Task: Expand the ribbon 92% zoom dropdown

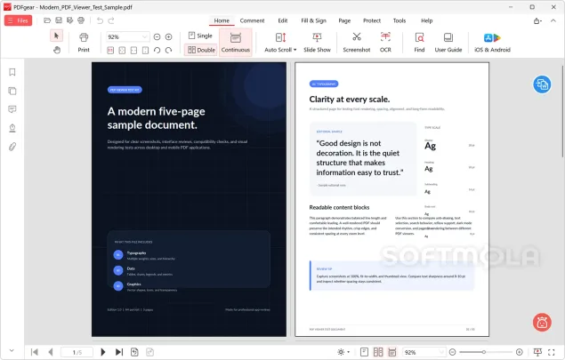Action: [144, 36]
